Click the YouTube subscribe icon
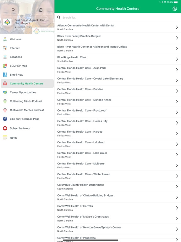 point(5,128)
